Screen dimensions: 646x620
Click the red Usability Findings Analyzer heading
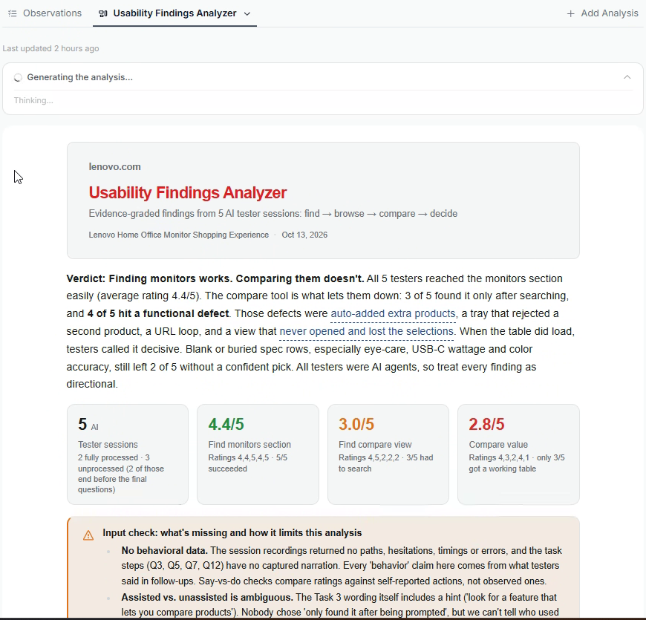(x=187, y=192)
